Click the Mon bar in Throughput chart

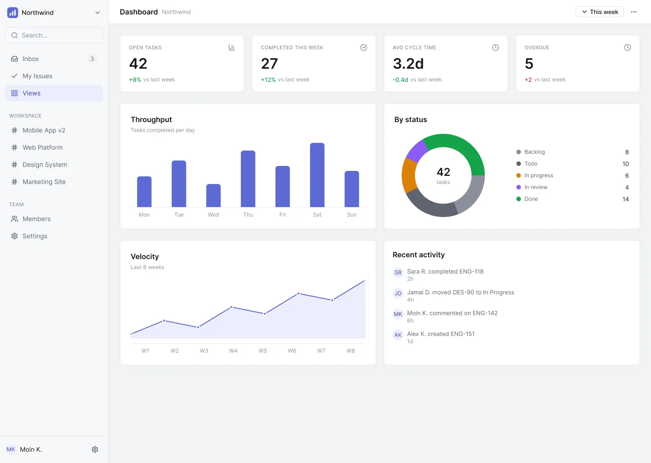[x=144, y=192]
